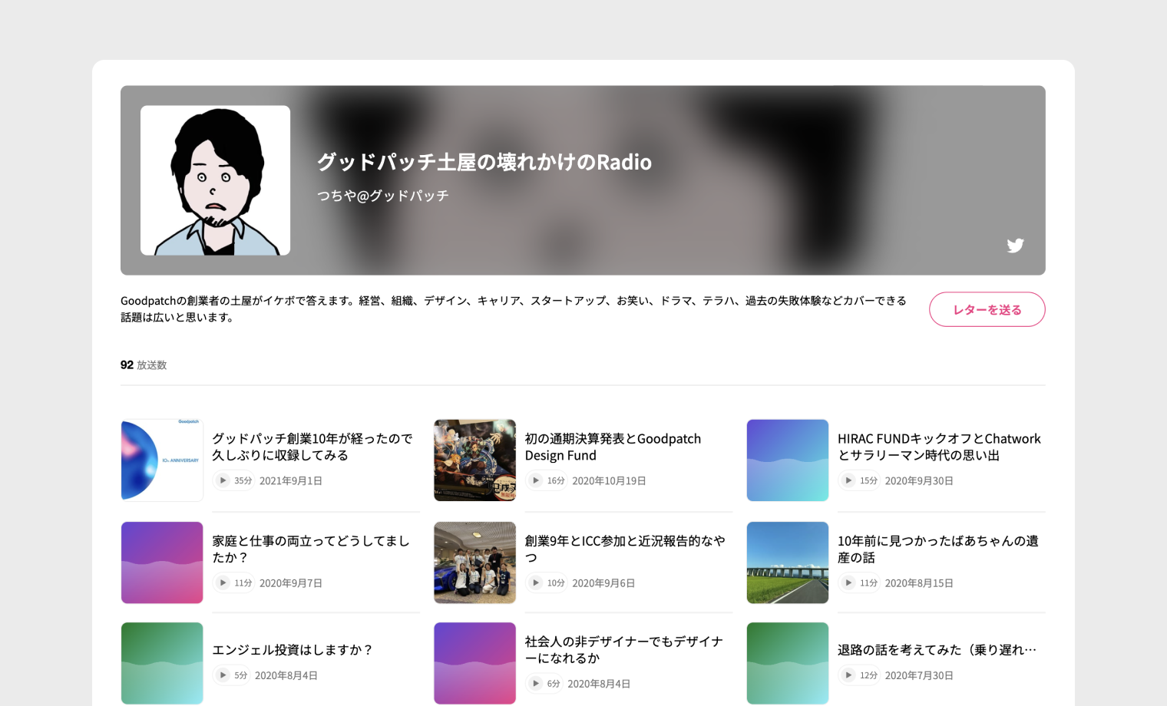The image size is (1167, 706).
Task: Open episode title 初の通期決算発表とGoodpatch Design Fund
Action: tap(613, 447)
